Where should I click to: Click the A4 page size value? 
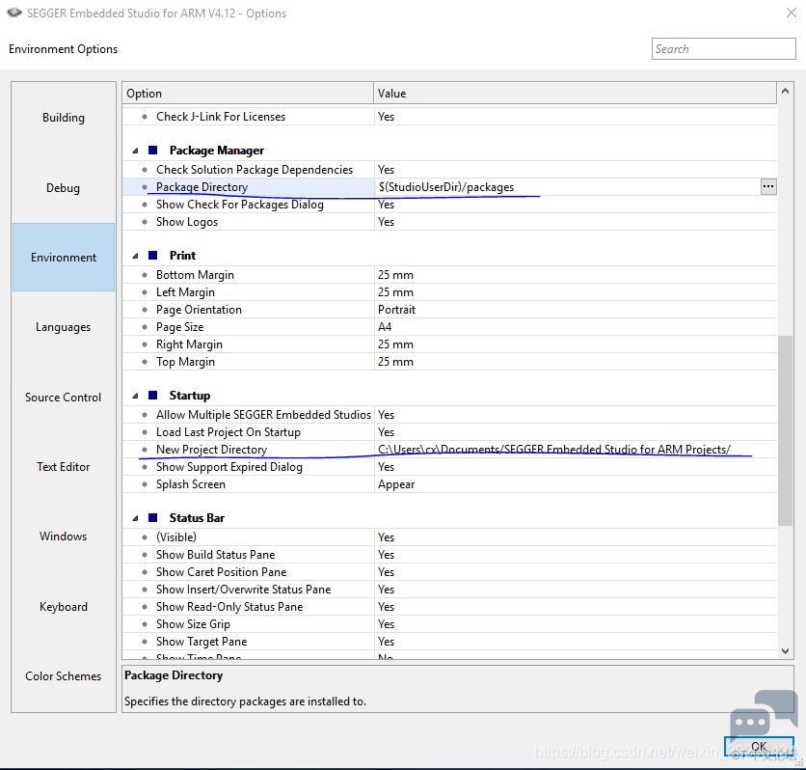click(x=385, y=327)
